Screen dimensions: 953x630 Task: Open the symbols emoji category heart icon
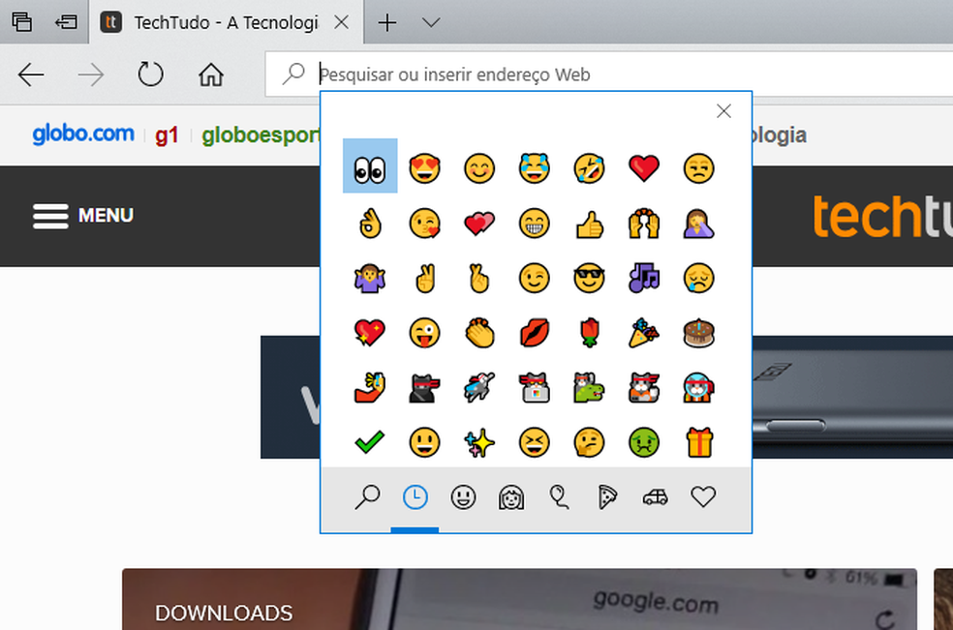click(703, 496)
